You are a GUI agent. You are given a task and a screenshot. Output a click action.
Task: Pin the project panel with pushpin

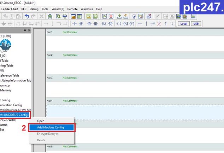pyautogui.click(x=25, y=30)
